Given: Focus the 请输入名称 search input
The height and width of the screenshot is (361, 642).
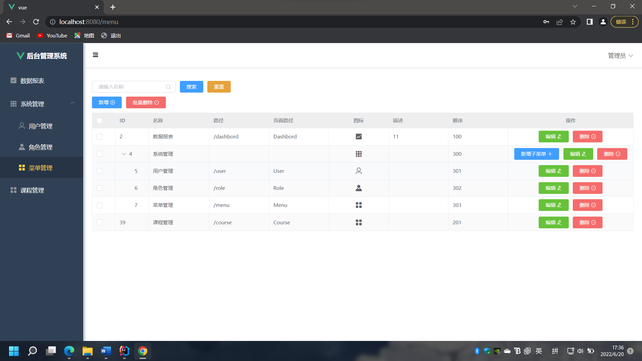Looking at the screenshot, I should pos(133,87).
